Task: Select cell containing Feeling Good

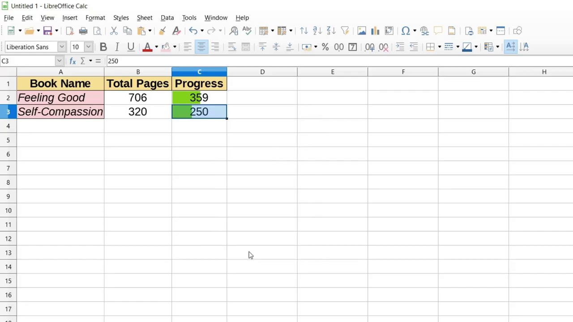Action: point(60,97)
